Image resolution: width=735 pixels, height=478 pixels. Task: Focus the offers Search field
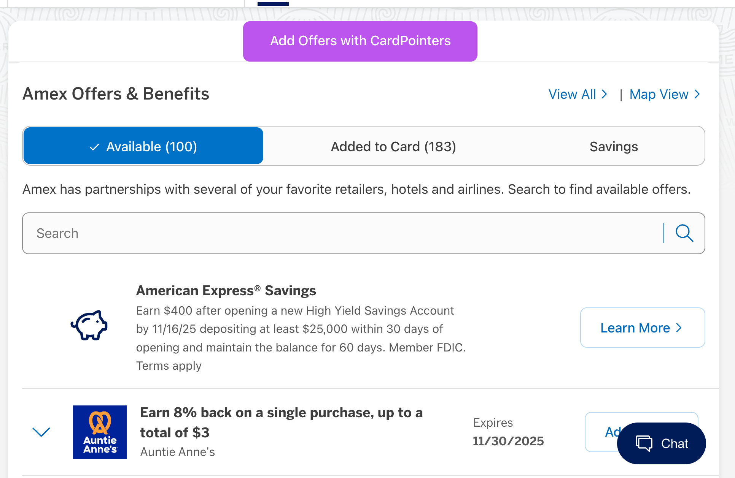pyautogui.click(x=342, y=233)
